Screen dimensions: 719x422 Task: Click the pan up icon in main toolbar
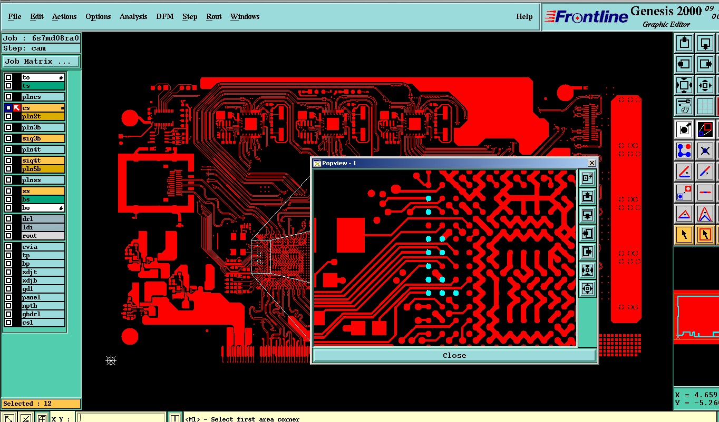tap(684, 43)
